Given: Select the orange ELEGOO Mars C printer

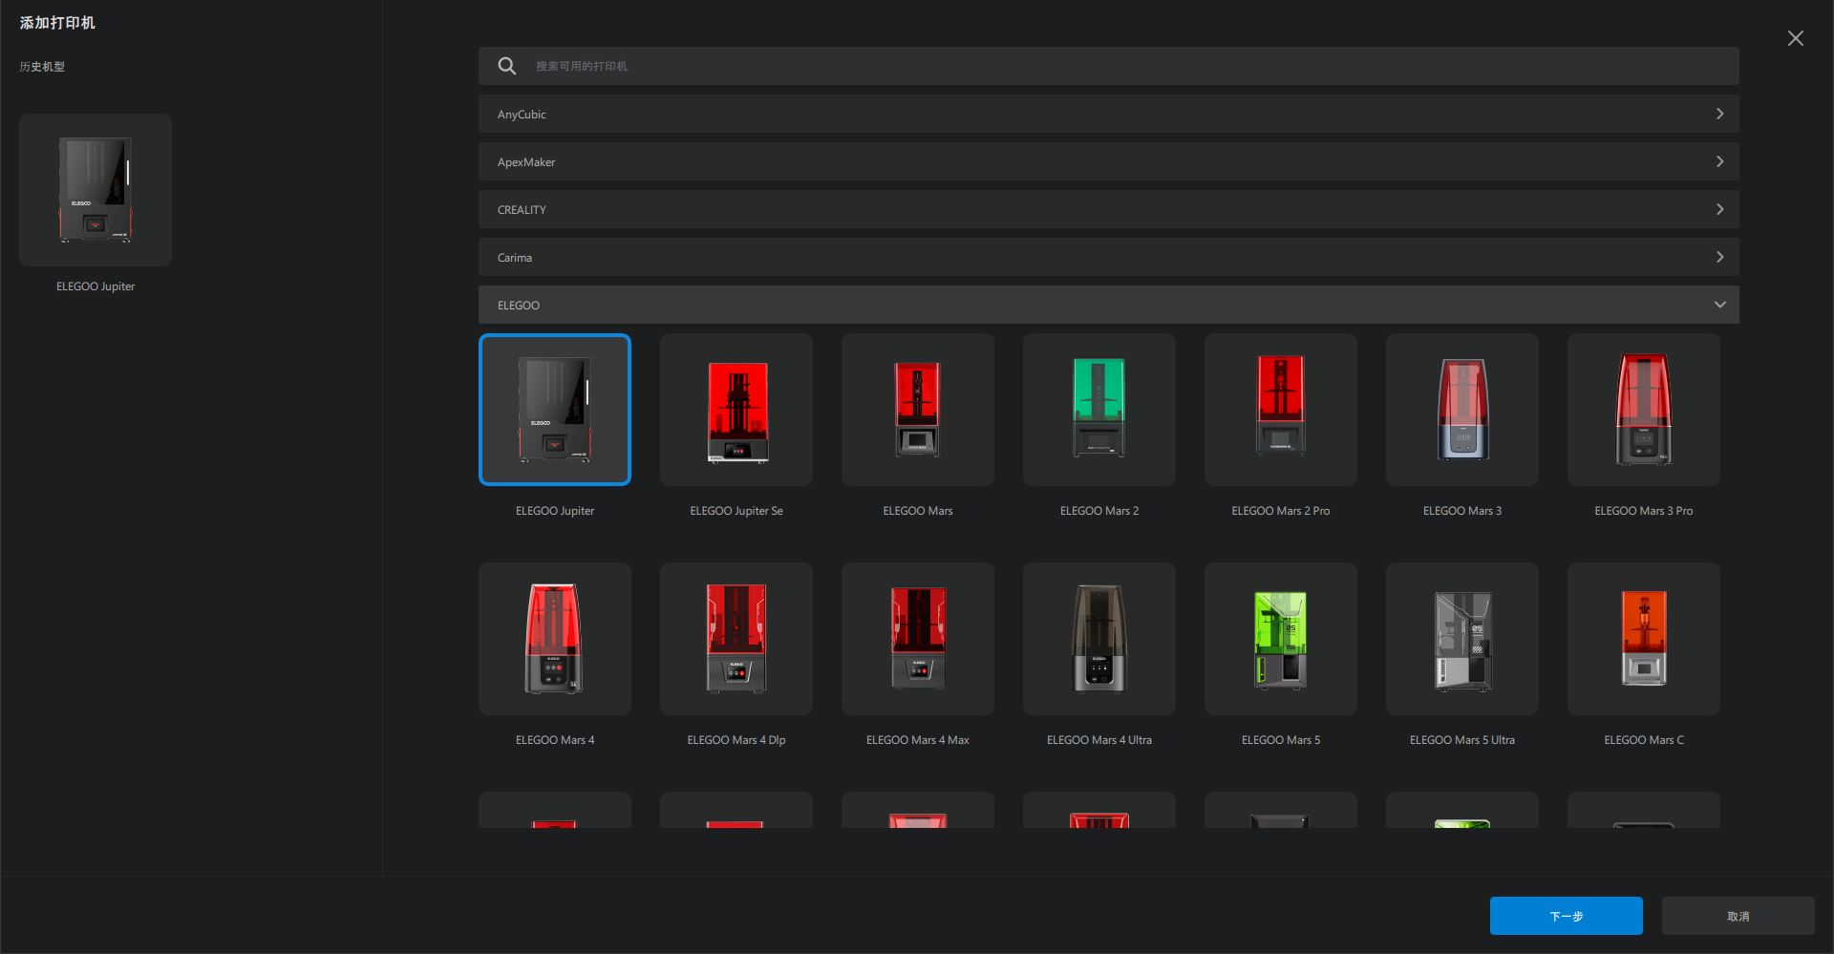Looking at the screenshot, I should pos(1644,639).
